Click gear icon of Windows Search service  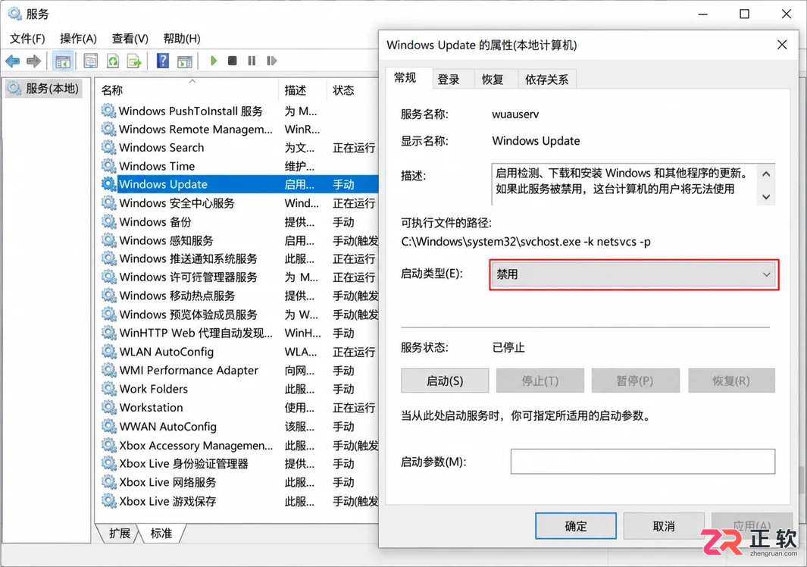click(x=108, y=147)
